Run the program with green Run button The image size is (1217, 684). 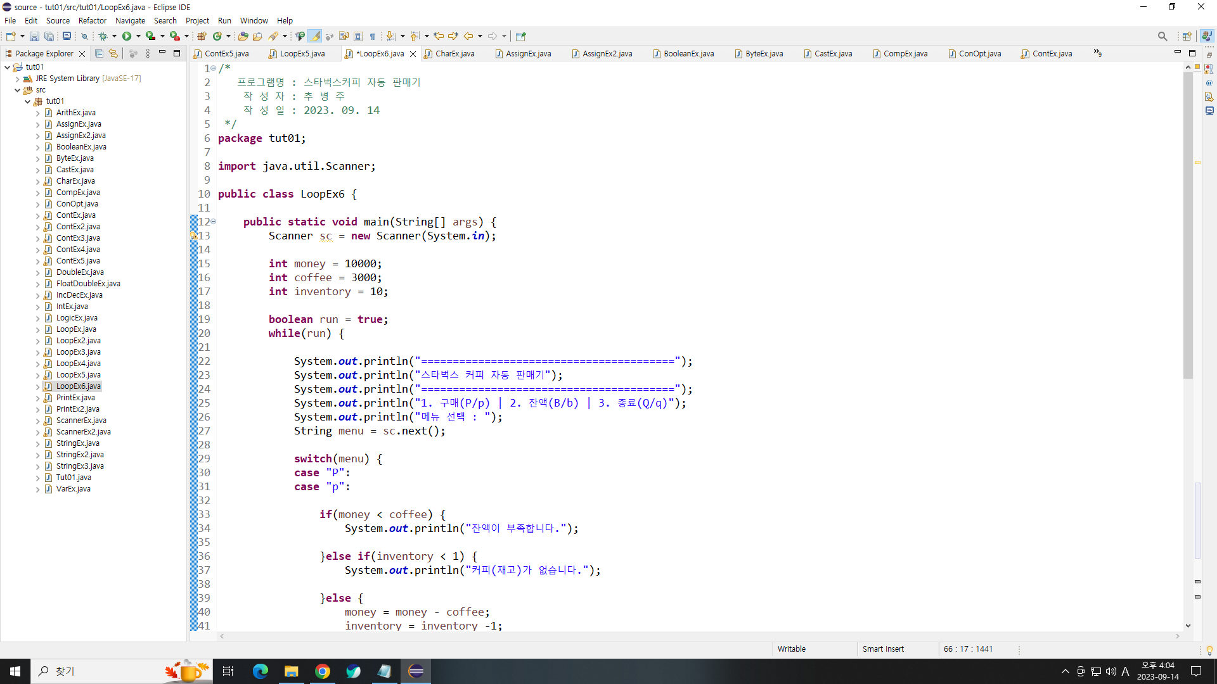[x=127, y=37]
